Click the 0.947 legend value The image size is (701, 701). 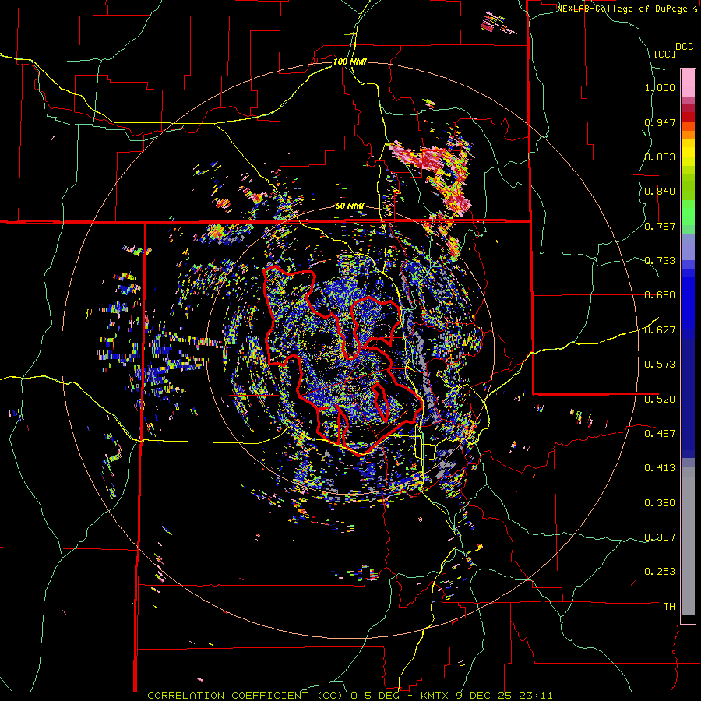tap(660, 122)
